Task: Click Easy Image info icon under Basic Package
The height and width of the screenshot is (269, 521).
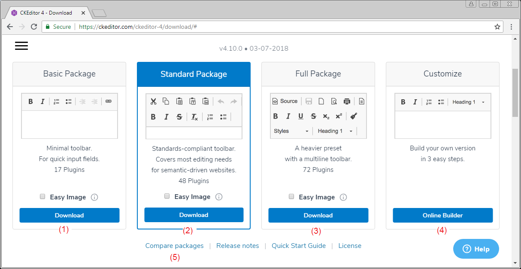Action: point(94,197)
